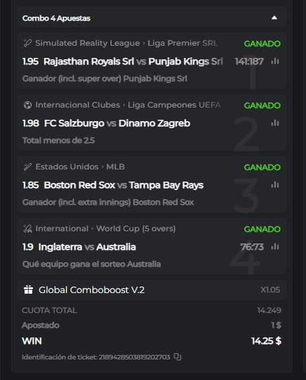
Task: Click the gift icon beside Global Comboboost
Action: (x=28, y=290)
